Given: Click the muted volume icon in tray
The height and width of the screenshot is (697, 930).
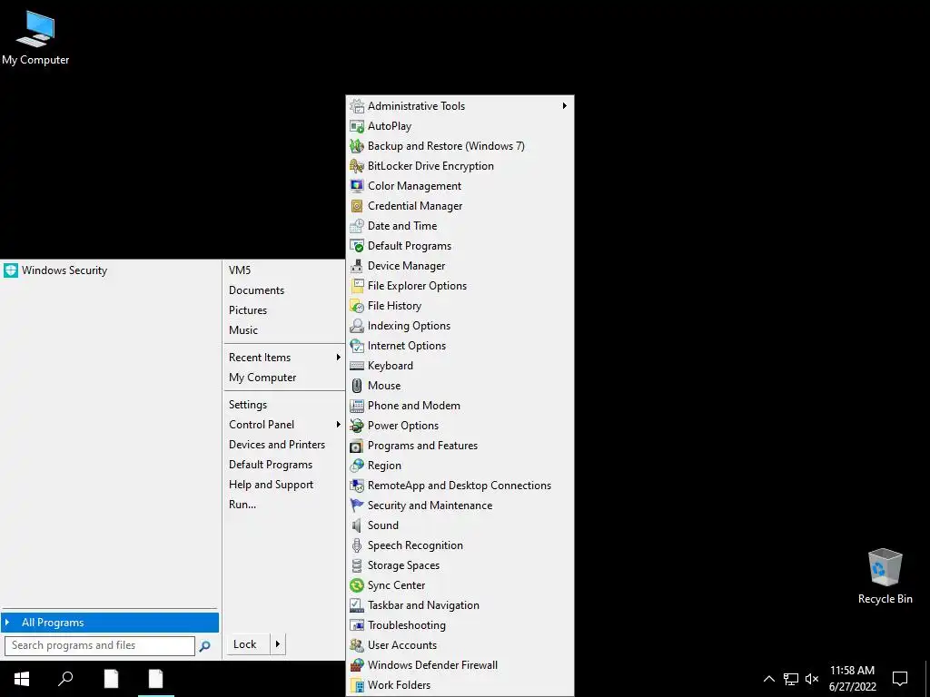Looking at the screenshot, I should (x=812, y=679).
